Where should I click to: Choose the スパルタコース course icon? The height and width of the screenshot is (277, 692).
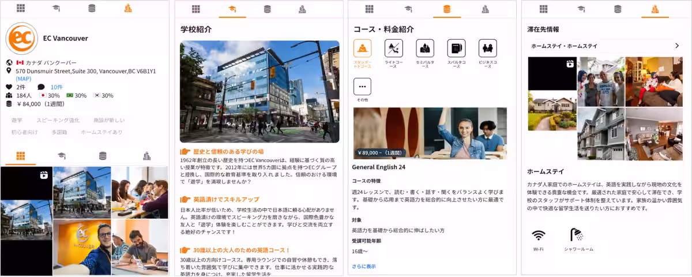(x=456, y=48)
